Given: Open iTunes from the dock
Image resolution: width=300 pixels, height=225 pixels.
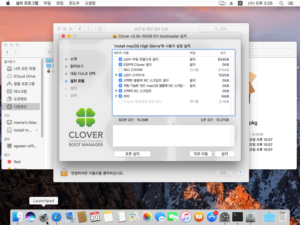Looking at the screenshot, I should [x=186, y=217].
